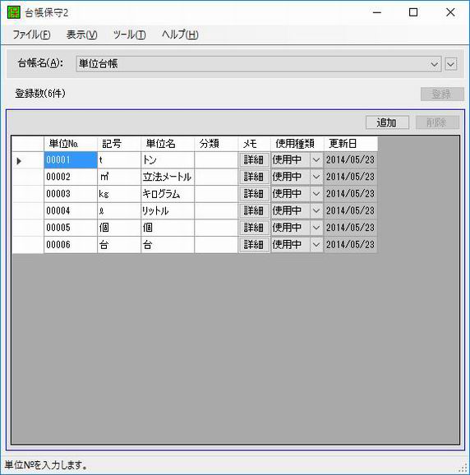Image resolution: width=470 pixels, height=475 pixels.
Task: Expand 使用種類 dropdown for row 00002
Action: pos(316,177)
